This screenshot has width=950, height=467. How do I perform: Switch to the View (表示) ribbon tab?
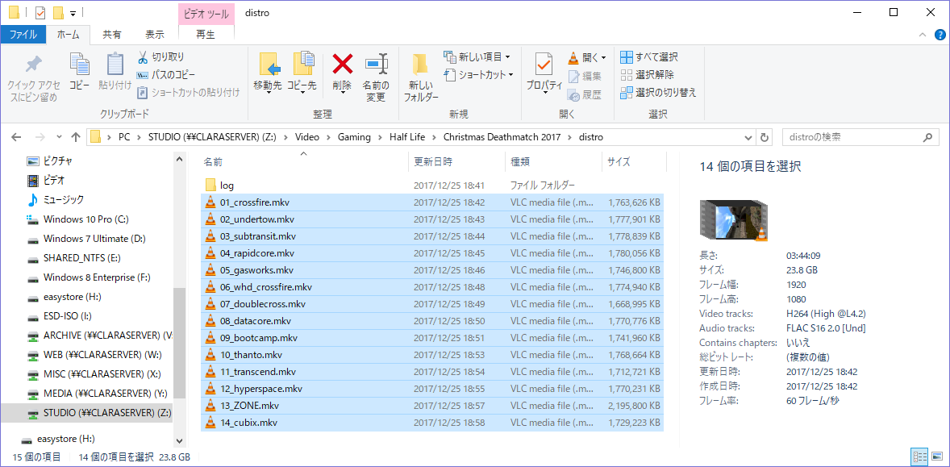(155, 35)
